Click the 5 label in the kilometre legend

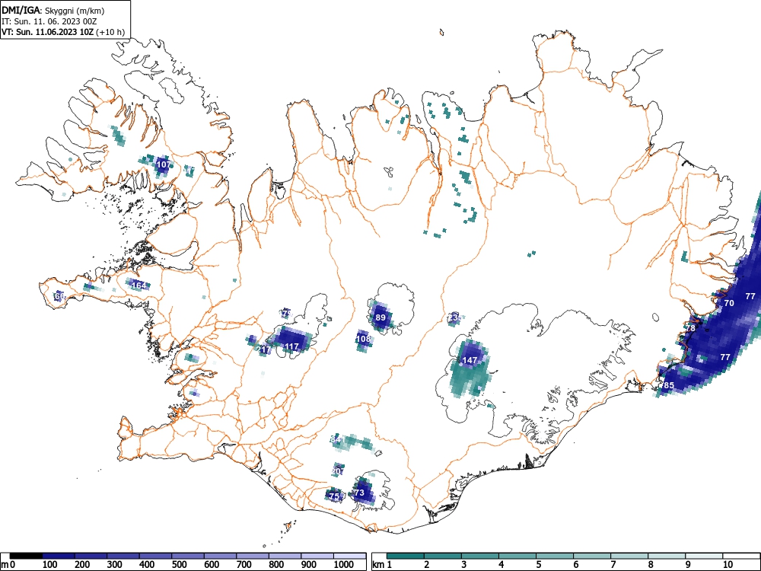pyautogui.click(x=539, y=565)
